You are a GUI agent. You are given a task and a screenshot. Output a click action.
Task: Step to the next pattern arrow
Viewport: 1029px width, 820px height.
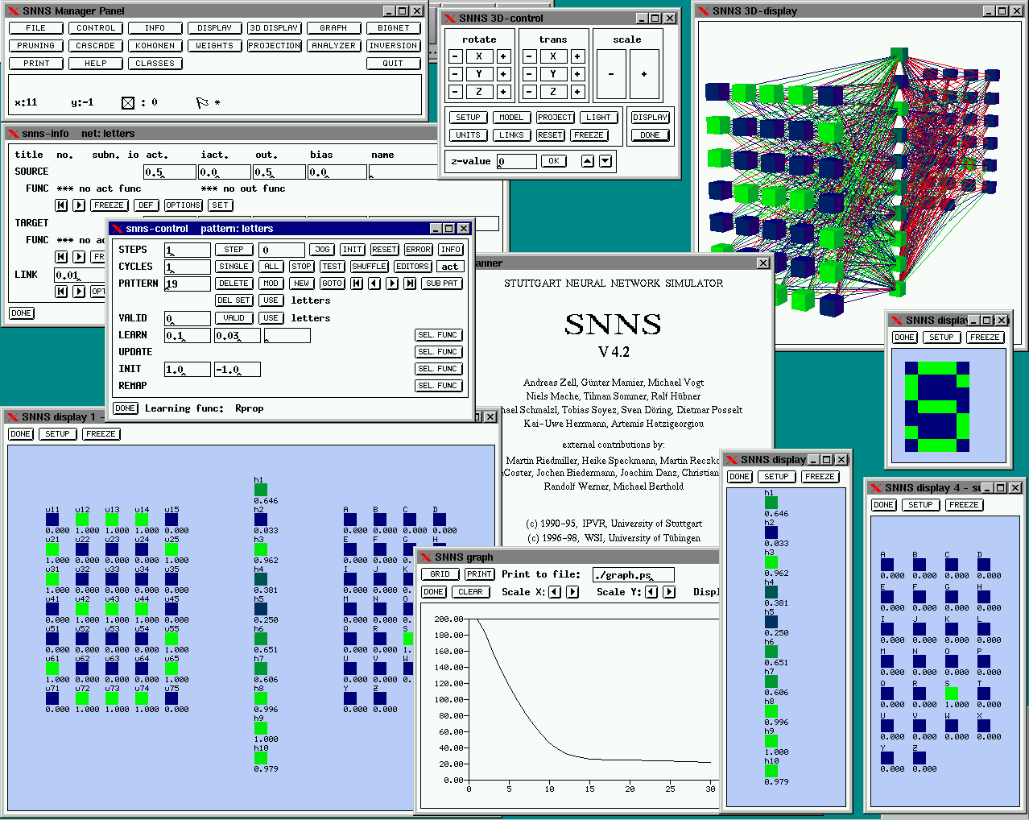(x=392, y=284)
